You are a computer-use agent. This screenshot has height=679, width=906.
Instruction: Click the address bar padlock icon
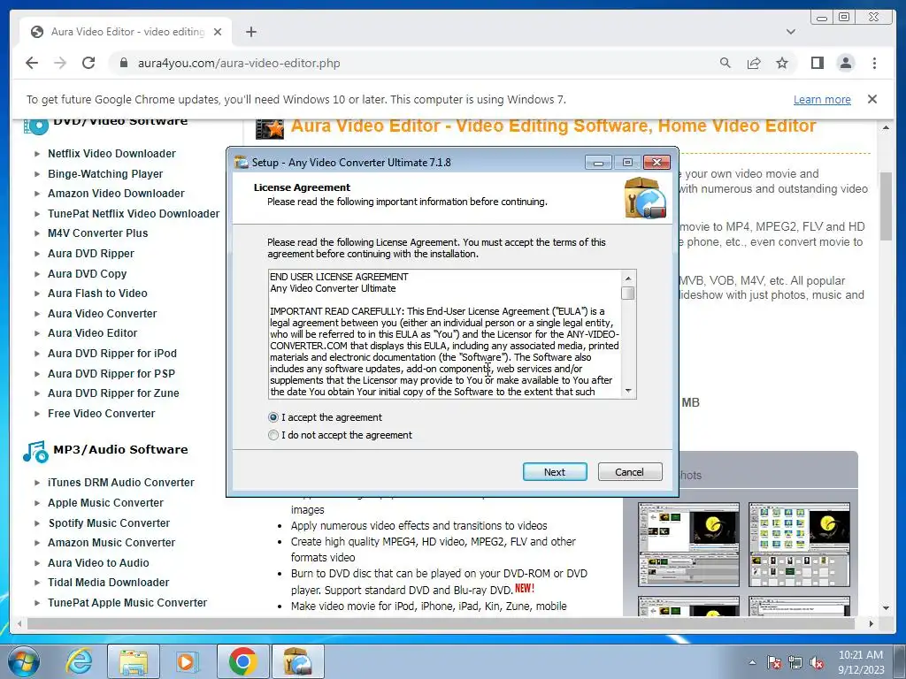(x=123, y=63)
